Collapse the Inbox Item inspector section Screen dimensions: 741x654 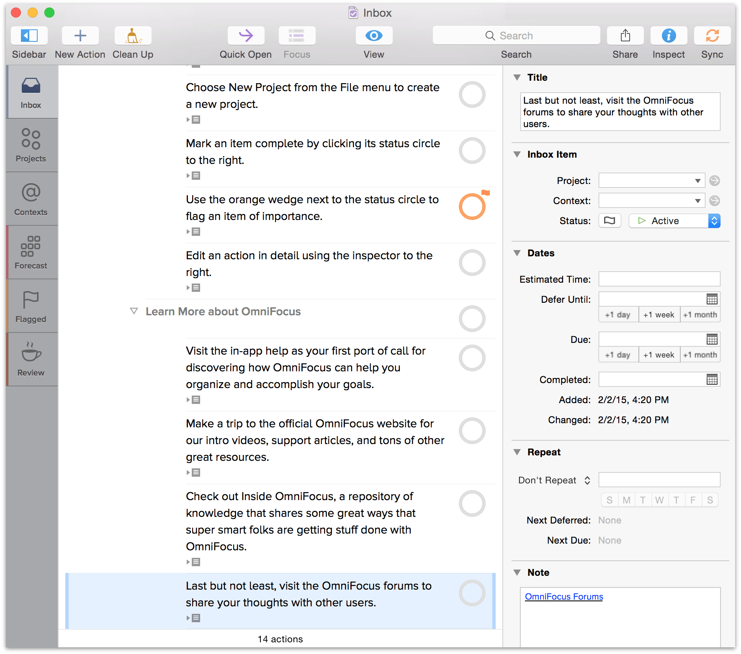pos(517,154)
